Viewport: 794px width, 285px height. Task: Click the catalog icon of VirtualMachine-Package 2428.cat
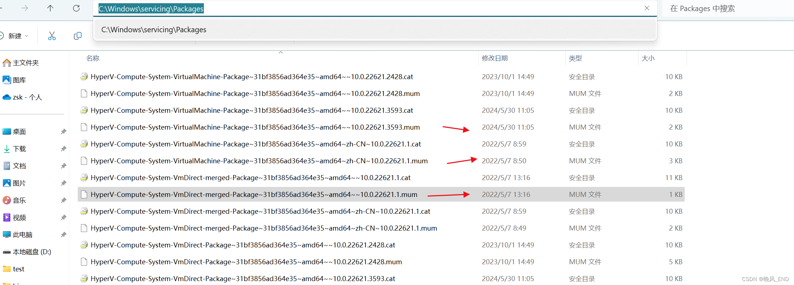84,76
